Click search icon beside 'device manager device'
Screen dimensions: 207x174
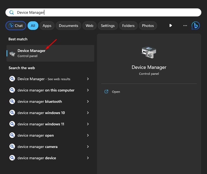(x=12, y=158)
